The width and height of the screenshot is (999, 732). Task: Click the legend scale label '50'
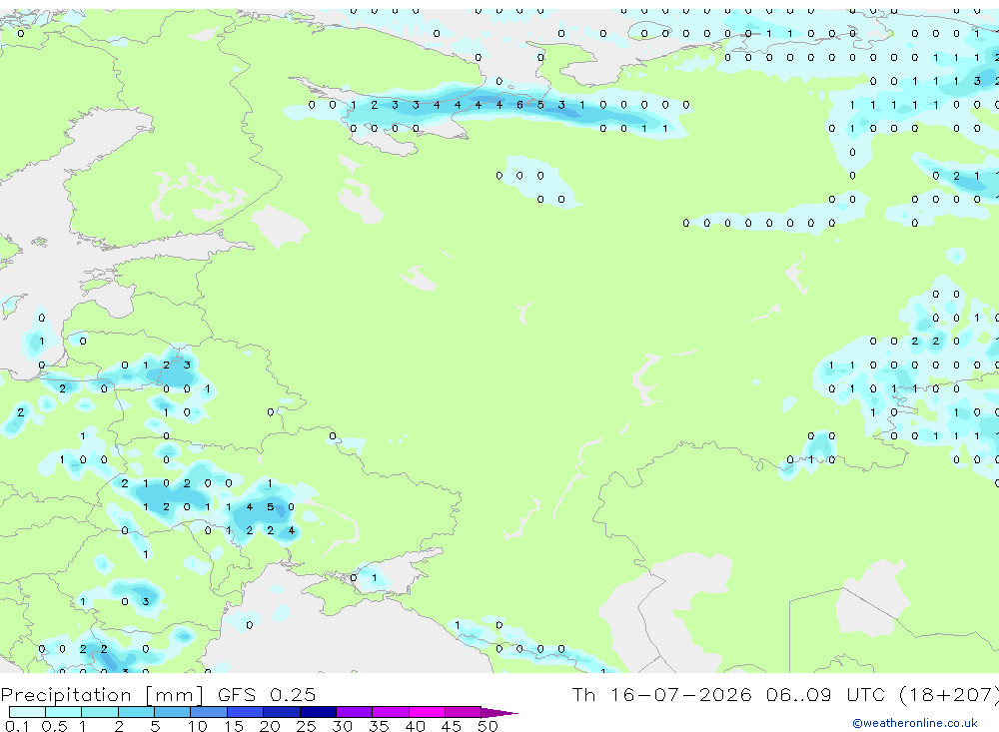point(488,726)
